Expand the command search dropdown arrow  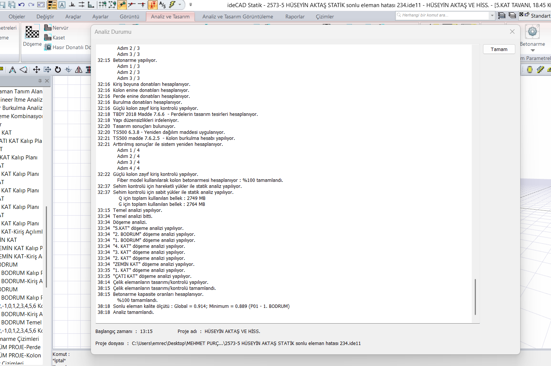click(492, 15)
